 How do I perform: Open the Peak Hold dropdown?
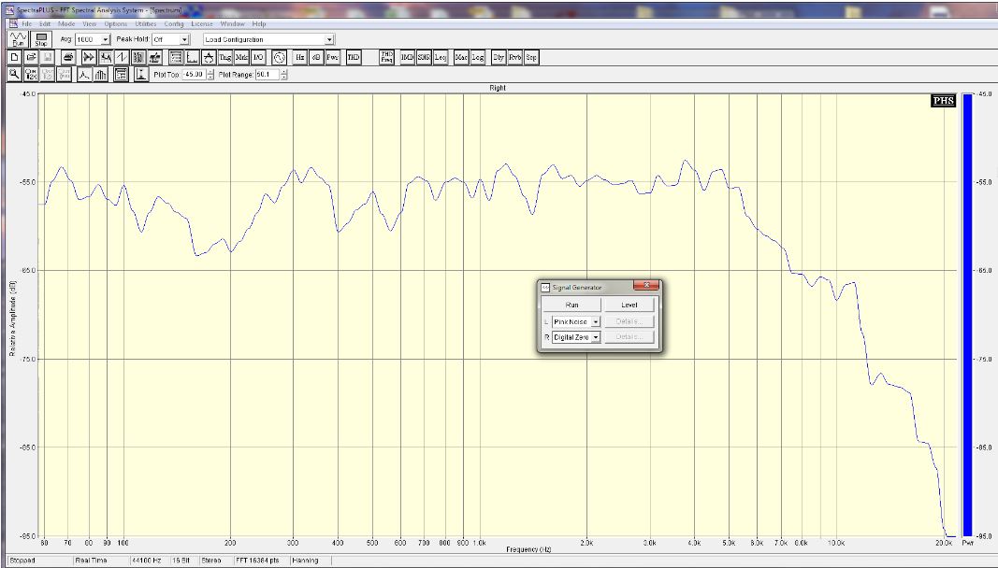point(184,39)
